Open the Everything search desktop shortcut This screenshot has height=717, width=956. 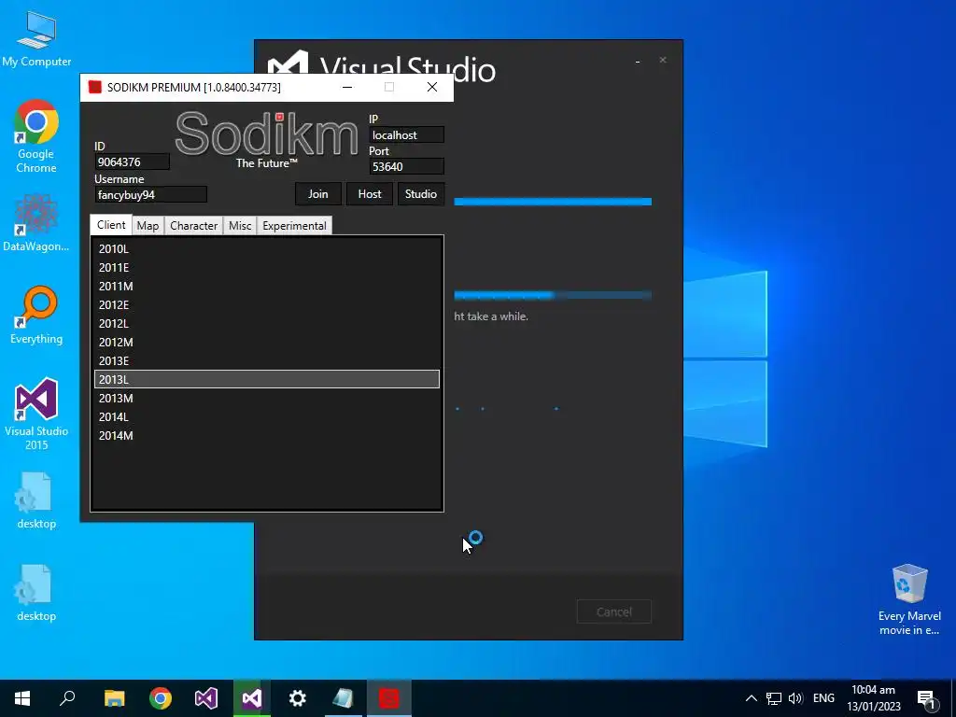[36, 315]
